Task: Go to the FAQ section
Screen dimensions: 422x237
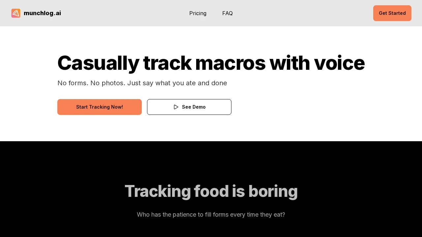Action: pyautogui.click(x=227, y=13)
